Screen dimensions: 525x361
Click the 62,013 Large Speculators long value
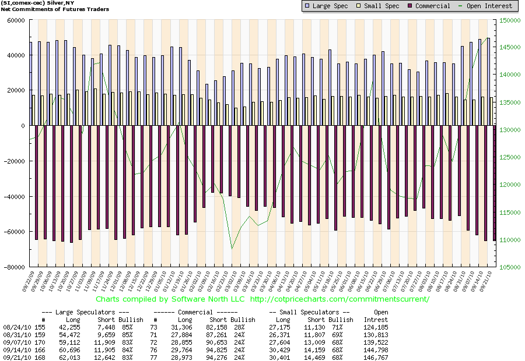click(x=71, y=357)
